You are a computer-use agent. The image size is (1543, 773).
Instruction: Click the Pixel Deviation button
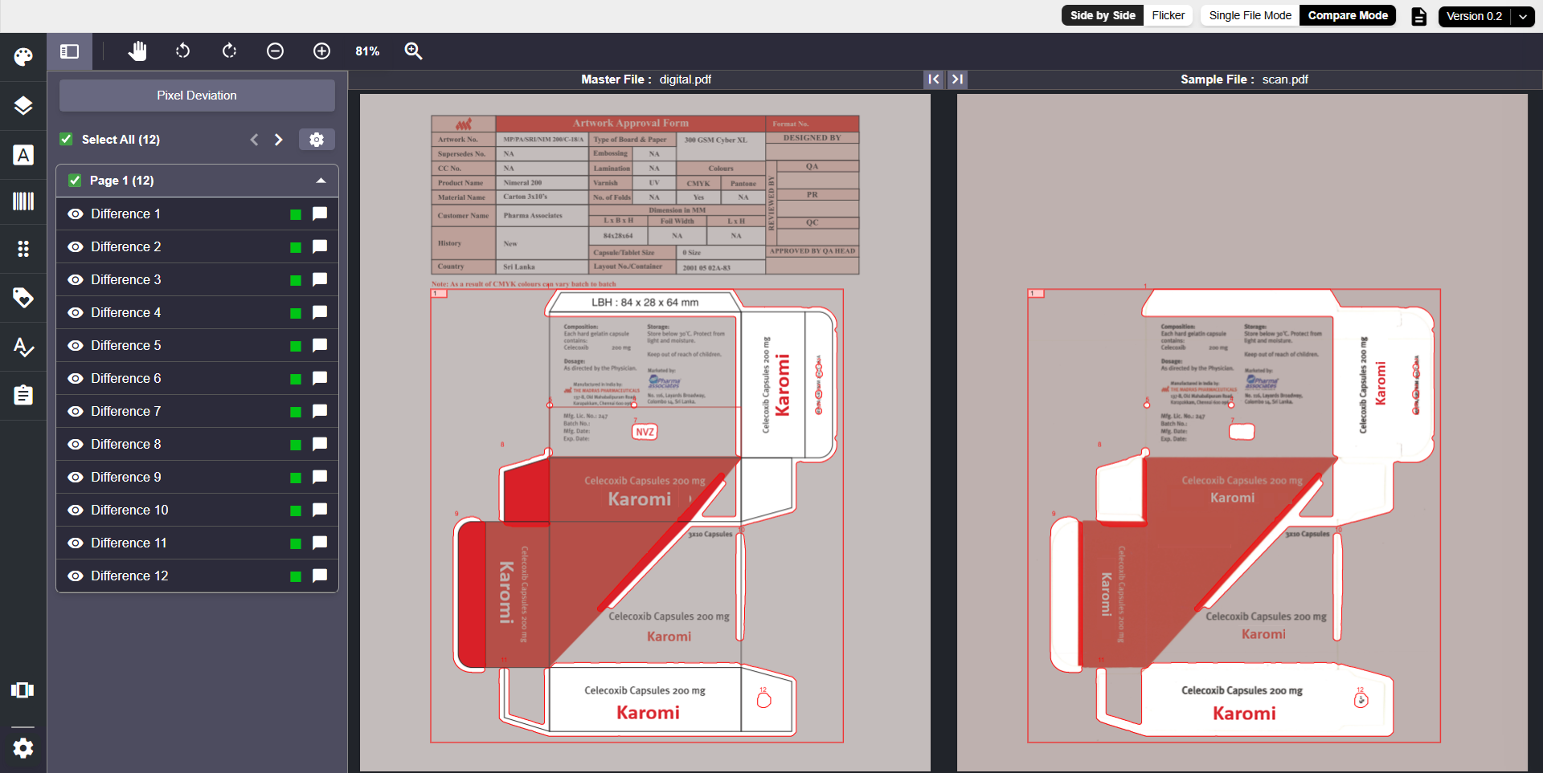point(197,96)
